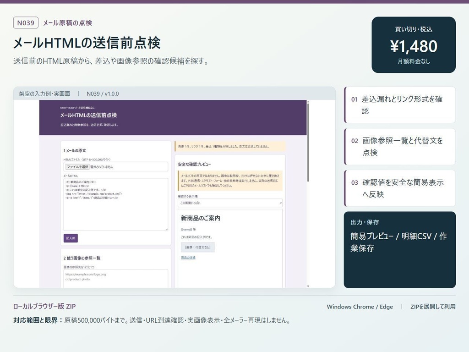Click the 安全な確認プレビュー panel heading
Viewport: 469px width, 352px height.
coord(194,165)
